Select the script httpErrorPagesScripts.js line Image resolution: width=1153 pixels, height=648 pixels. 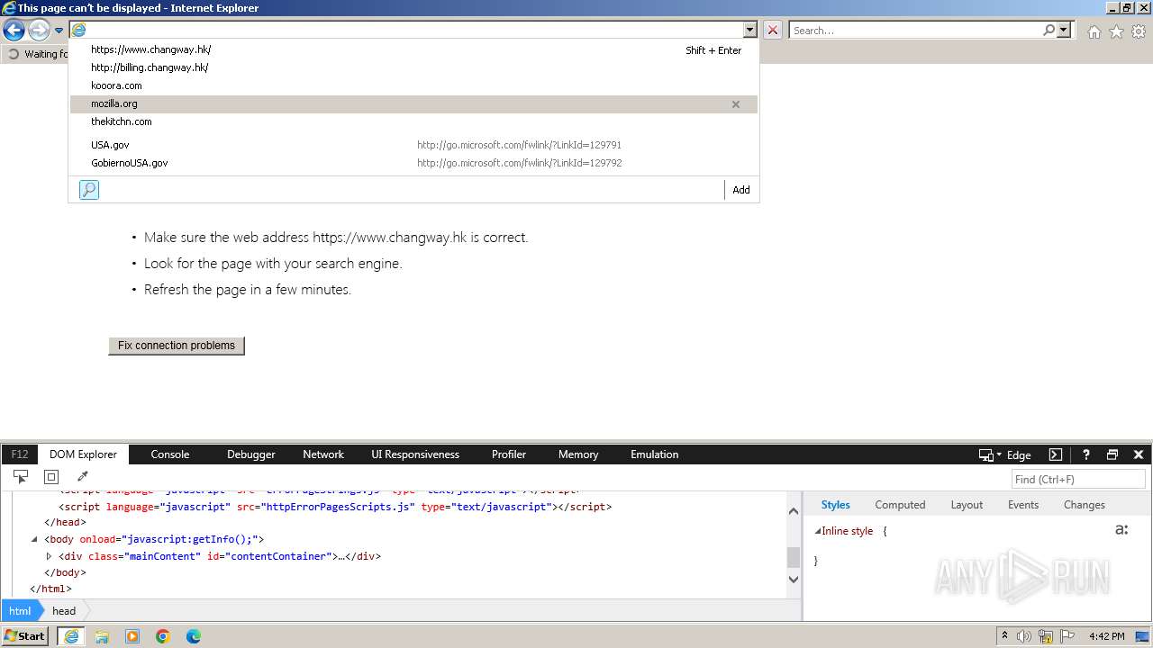(335, 507)
